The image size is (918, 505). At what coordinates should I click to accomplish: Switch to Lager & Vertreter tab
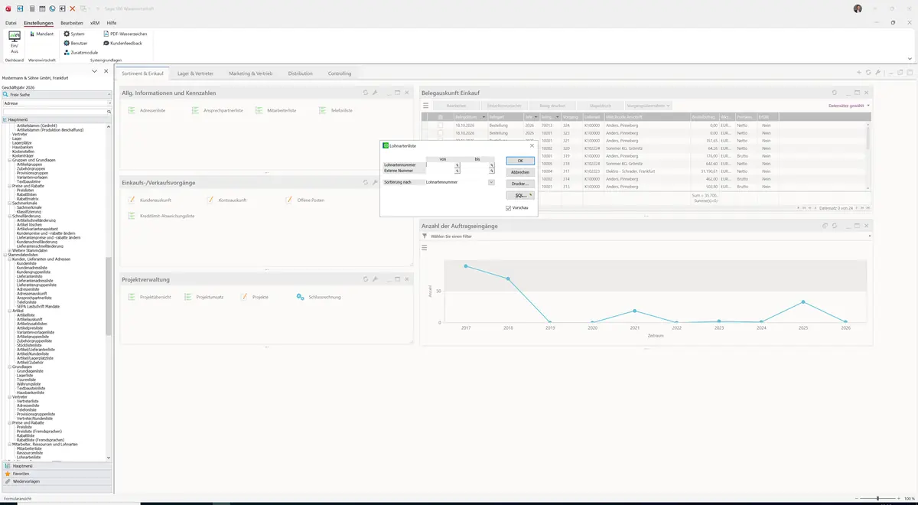coord(195,73)
